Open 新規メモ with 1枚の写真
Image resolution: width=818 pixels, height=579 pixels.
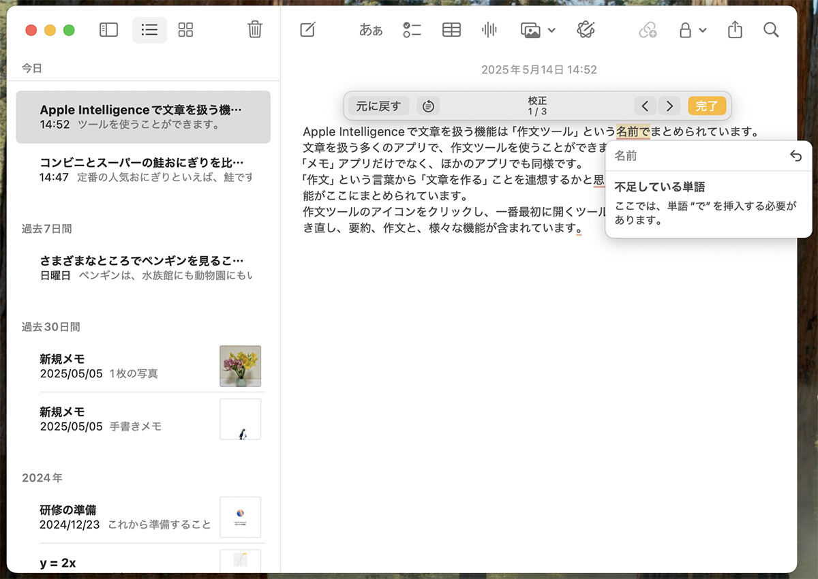143,366
